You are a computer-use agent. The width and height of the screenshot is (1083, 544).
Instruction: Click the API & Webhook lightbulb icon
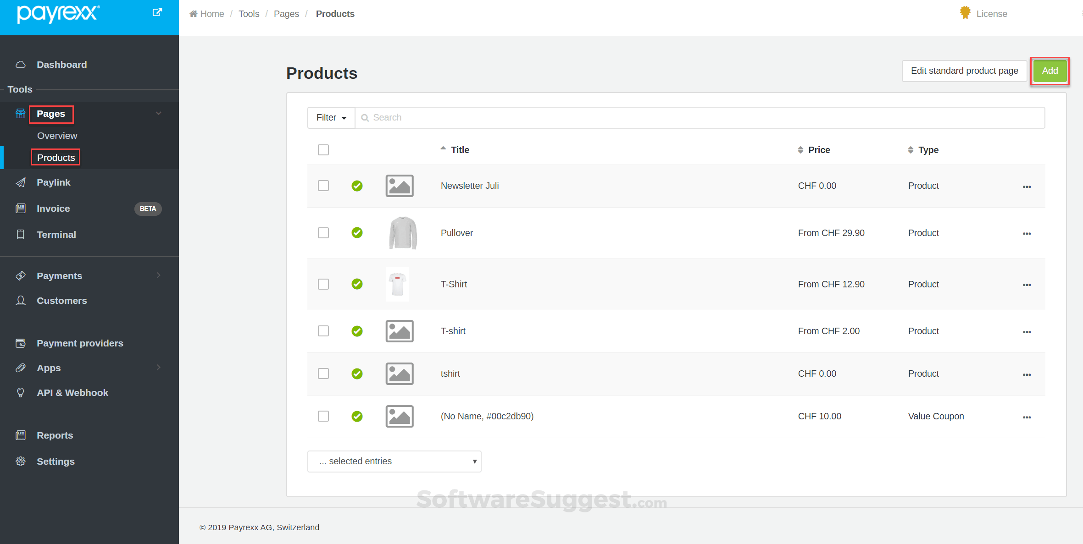[x=21, y=393]
